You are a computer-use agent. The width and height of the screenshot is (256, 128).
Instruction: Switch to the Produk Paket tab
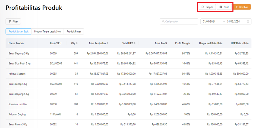74,31
